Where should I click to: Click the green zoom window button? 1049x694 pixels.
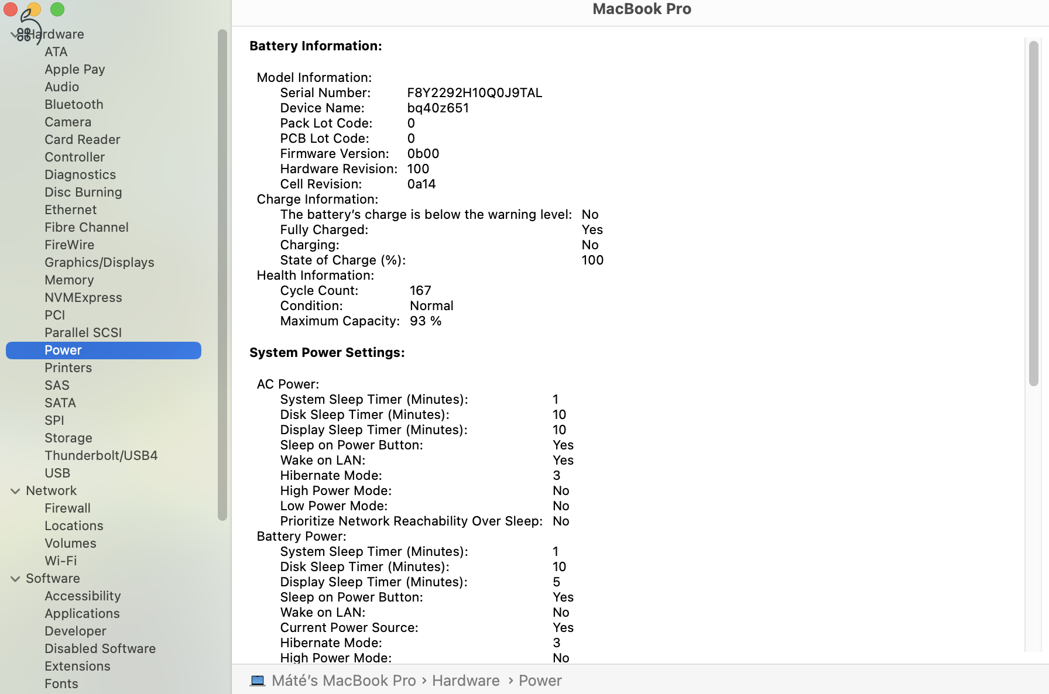pos(57,9)
